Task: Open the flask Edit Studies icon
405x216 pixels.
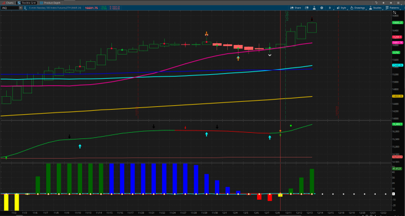Action: 314,8
